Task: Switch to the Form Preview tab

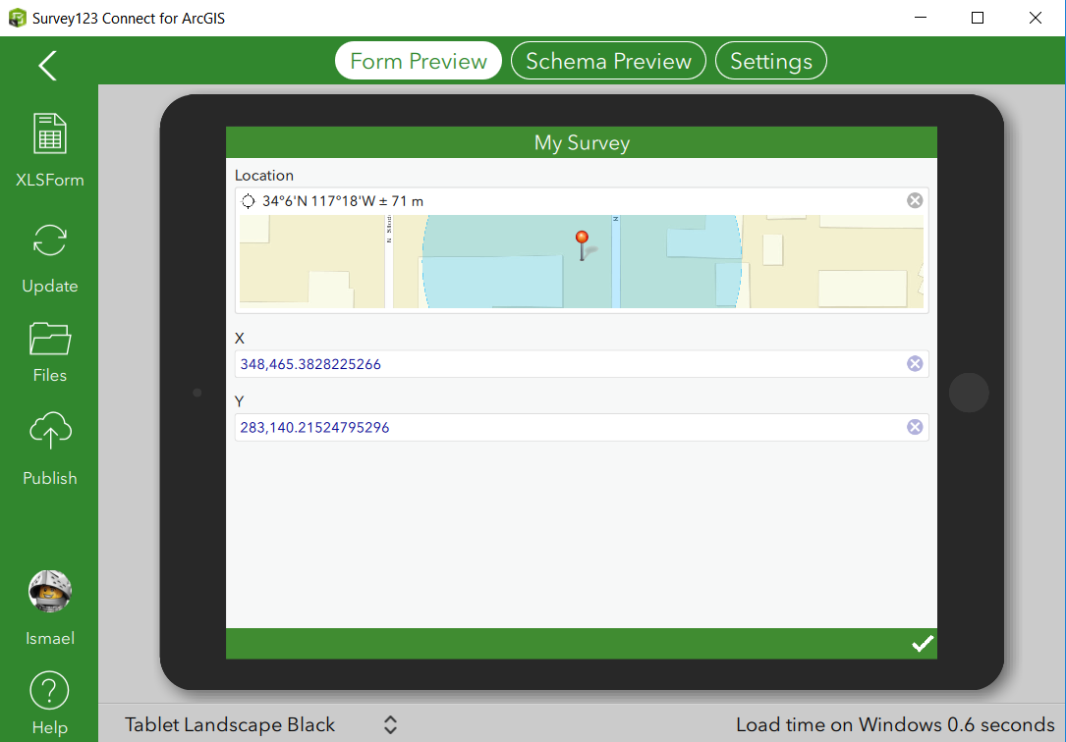Action: click(x=419, y=61)
